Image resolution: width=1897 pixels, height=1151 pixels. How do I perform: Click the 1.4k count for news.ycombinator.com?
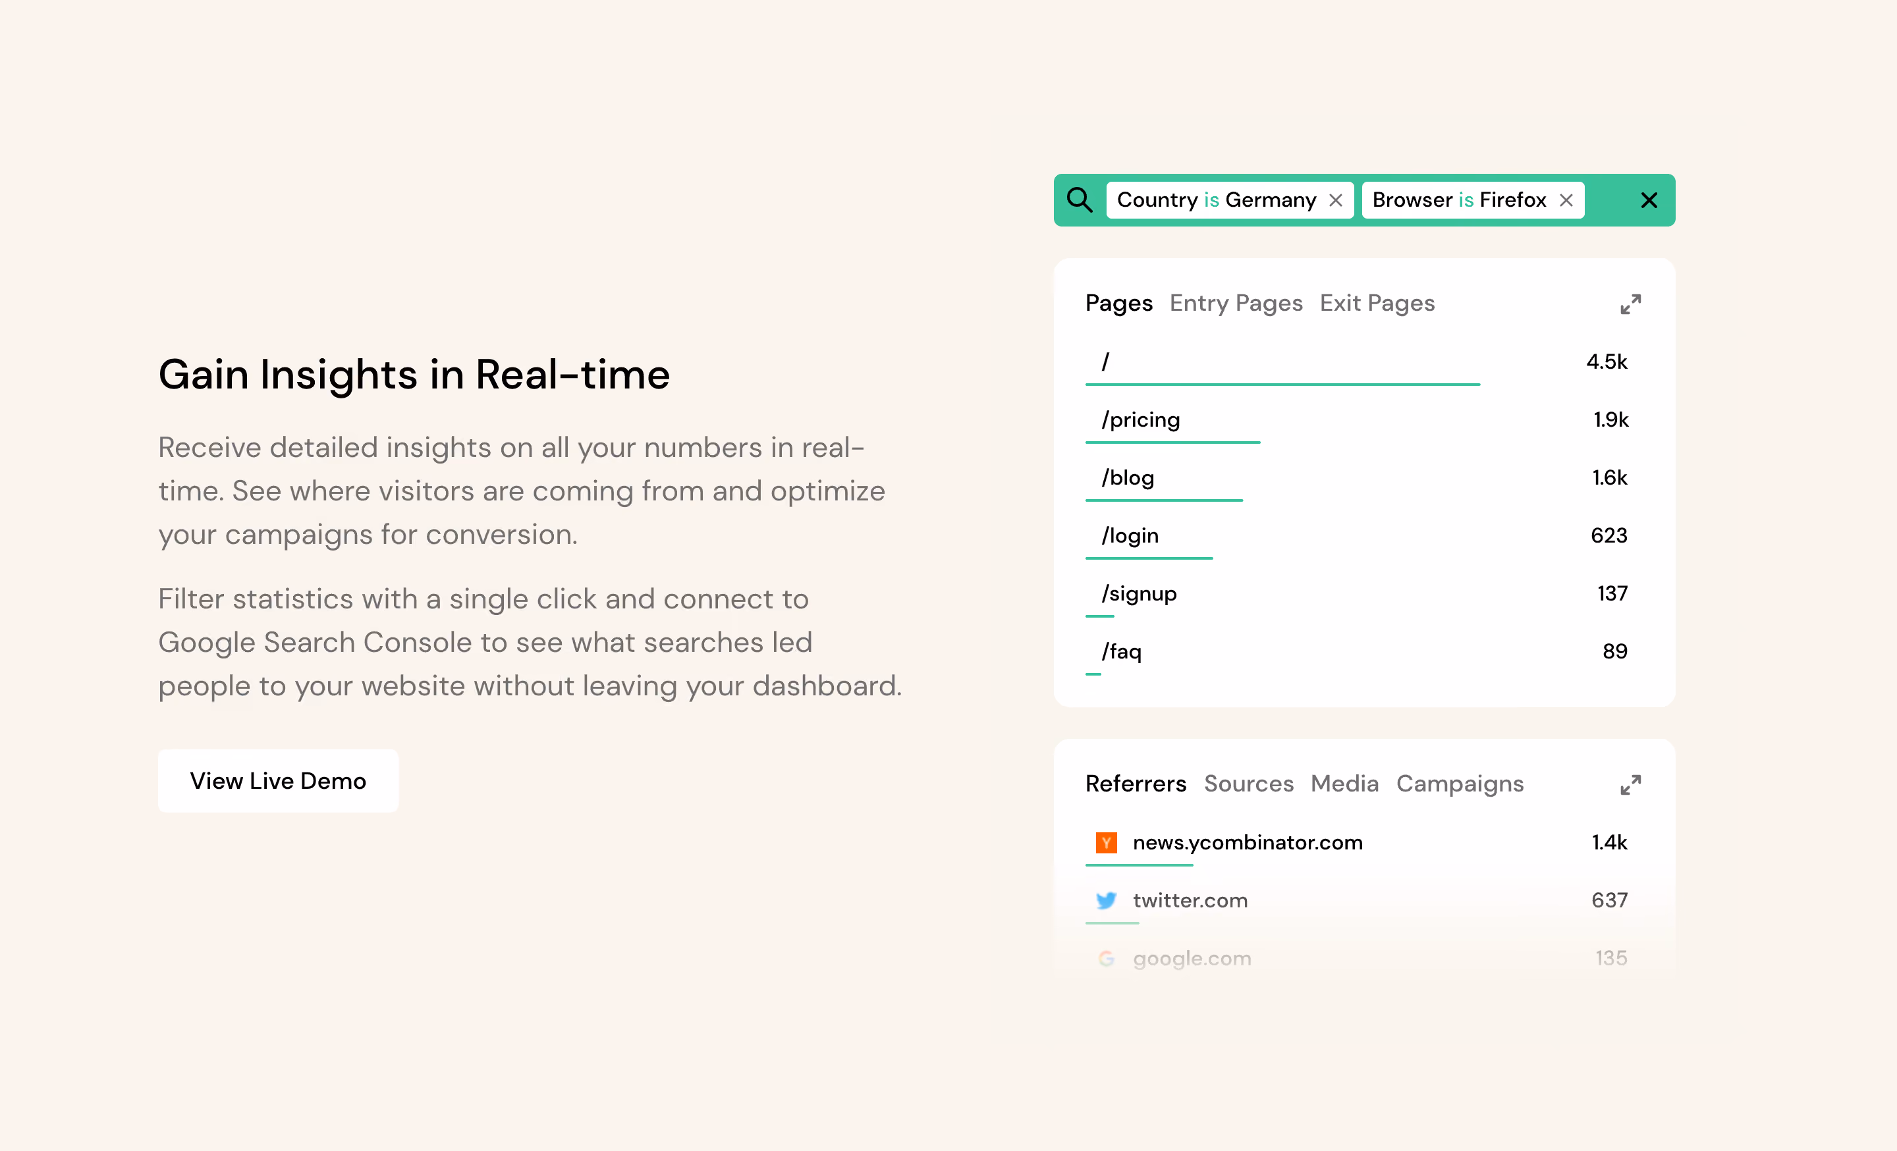1609,842
